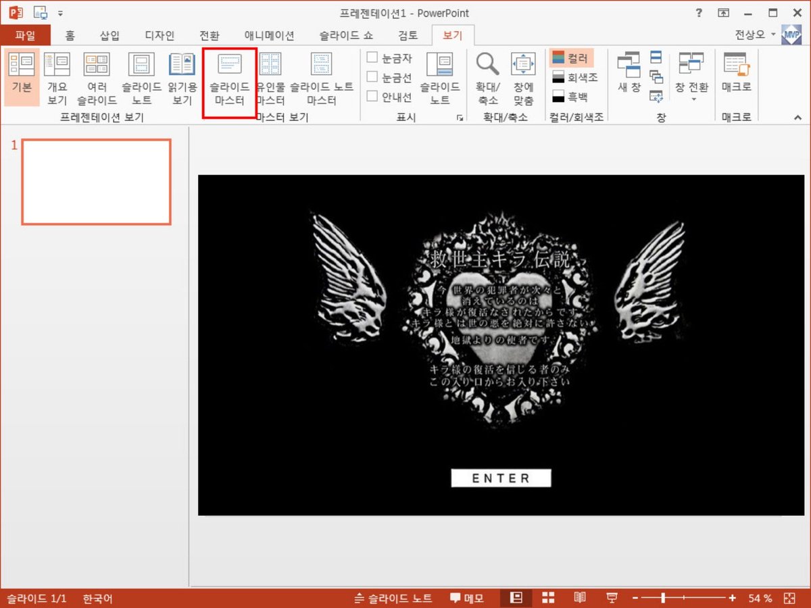Screen dimensions: 811x608
Task: Select the 기본 (Normal) view button
Action: pyautogui.click(x=22, y=77)
